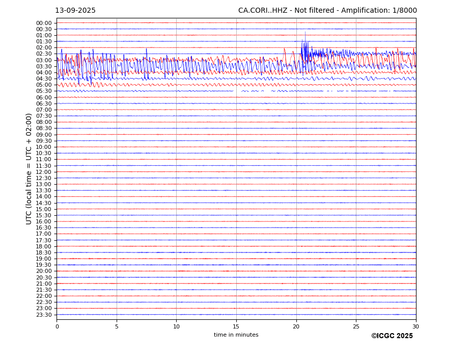Select the 03:00 row label
This screenshot has width=472, height=355.
coord(44,60)
